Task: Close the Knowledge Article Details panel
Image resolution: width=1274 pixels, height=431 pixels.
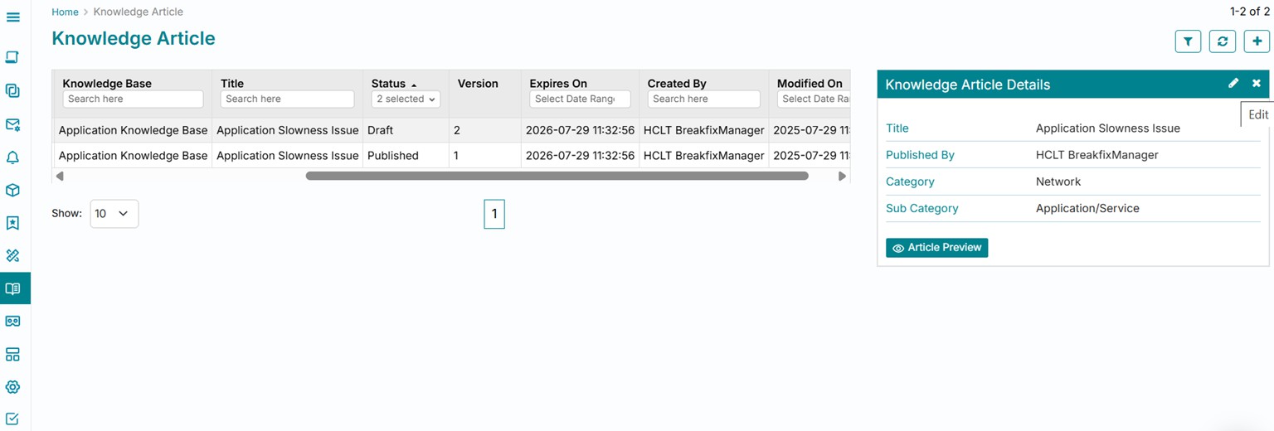Action: tap(1257, 84)
